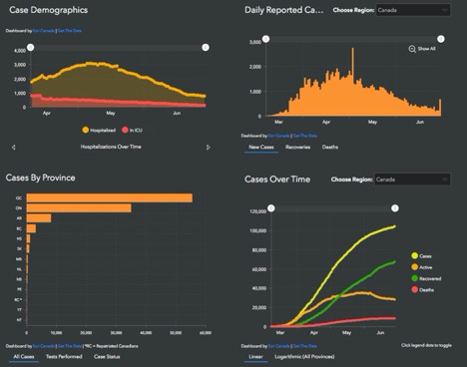Go to previous Case Demographics chart arrow
The image size is (467, 367).
13,148
